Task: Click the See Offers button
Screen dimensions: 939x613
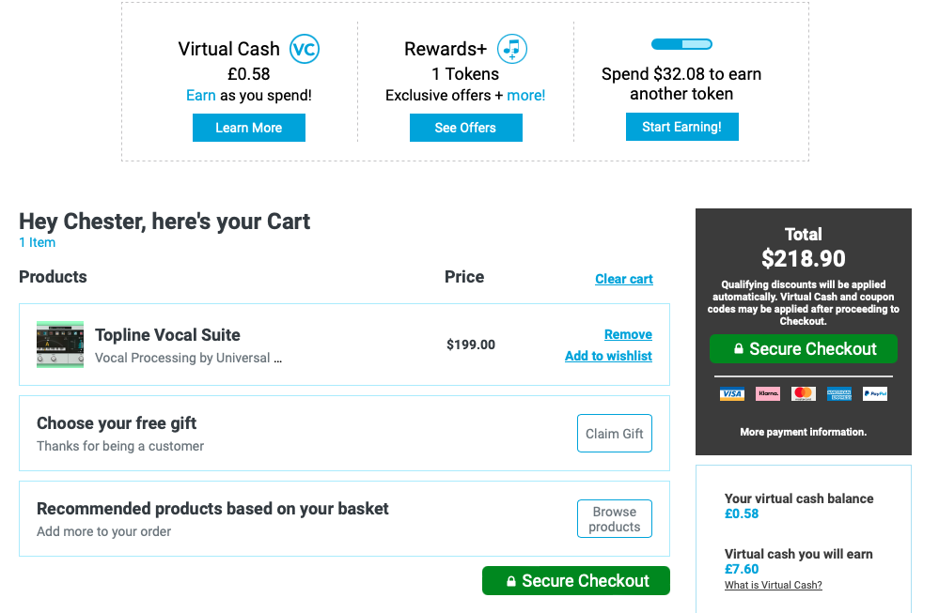Action: (465, 128)
